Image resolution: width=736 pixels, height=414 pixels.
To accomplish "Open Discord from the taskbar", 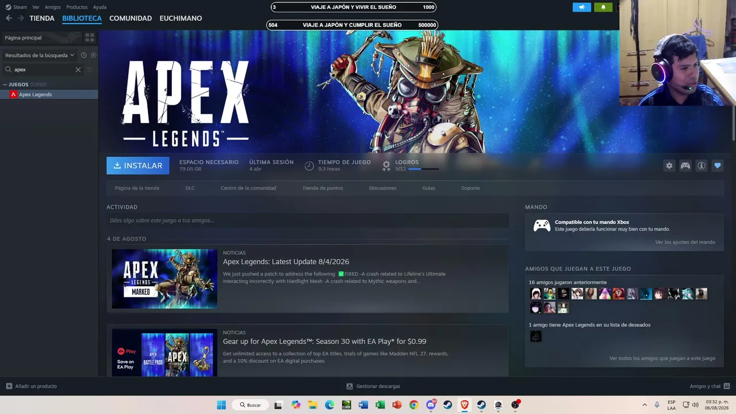I will pyautogui.click(x=431, y=405).
